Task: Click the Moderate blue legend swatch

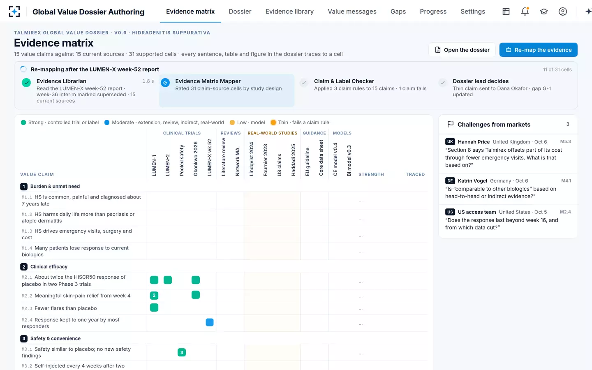Action: coord(107,123)
